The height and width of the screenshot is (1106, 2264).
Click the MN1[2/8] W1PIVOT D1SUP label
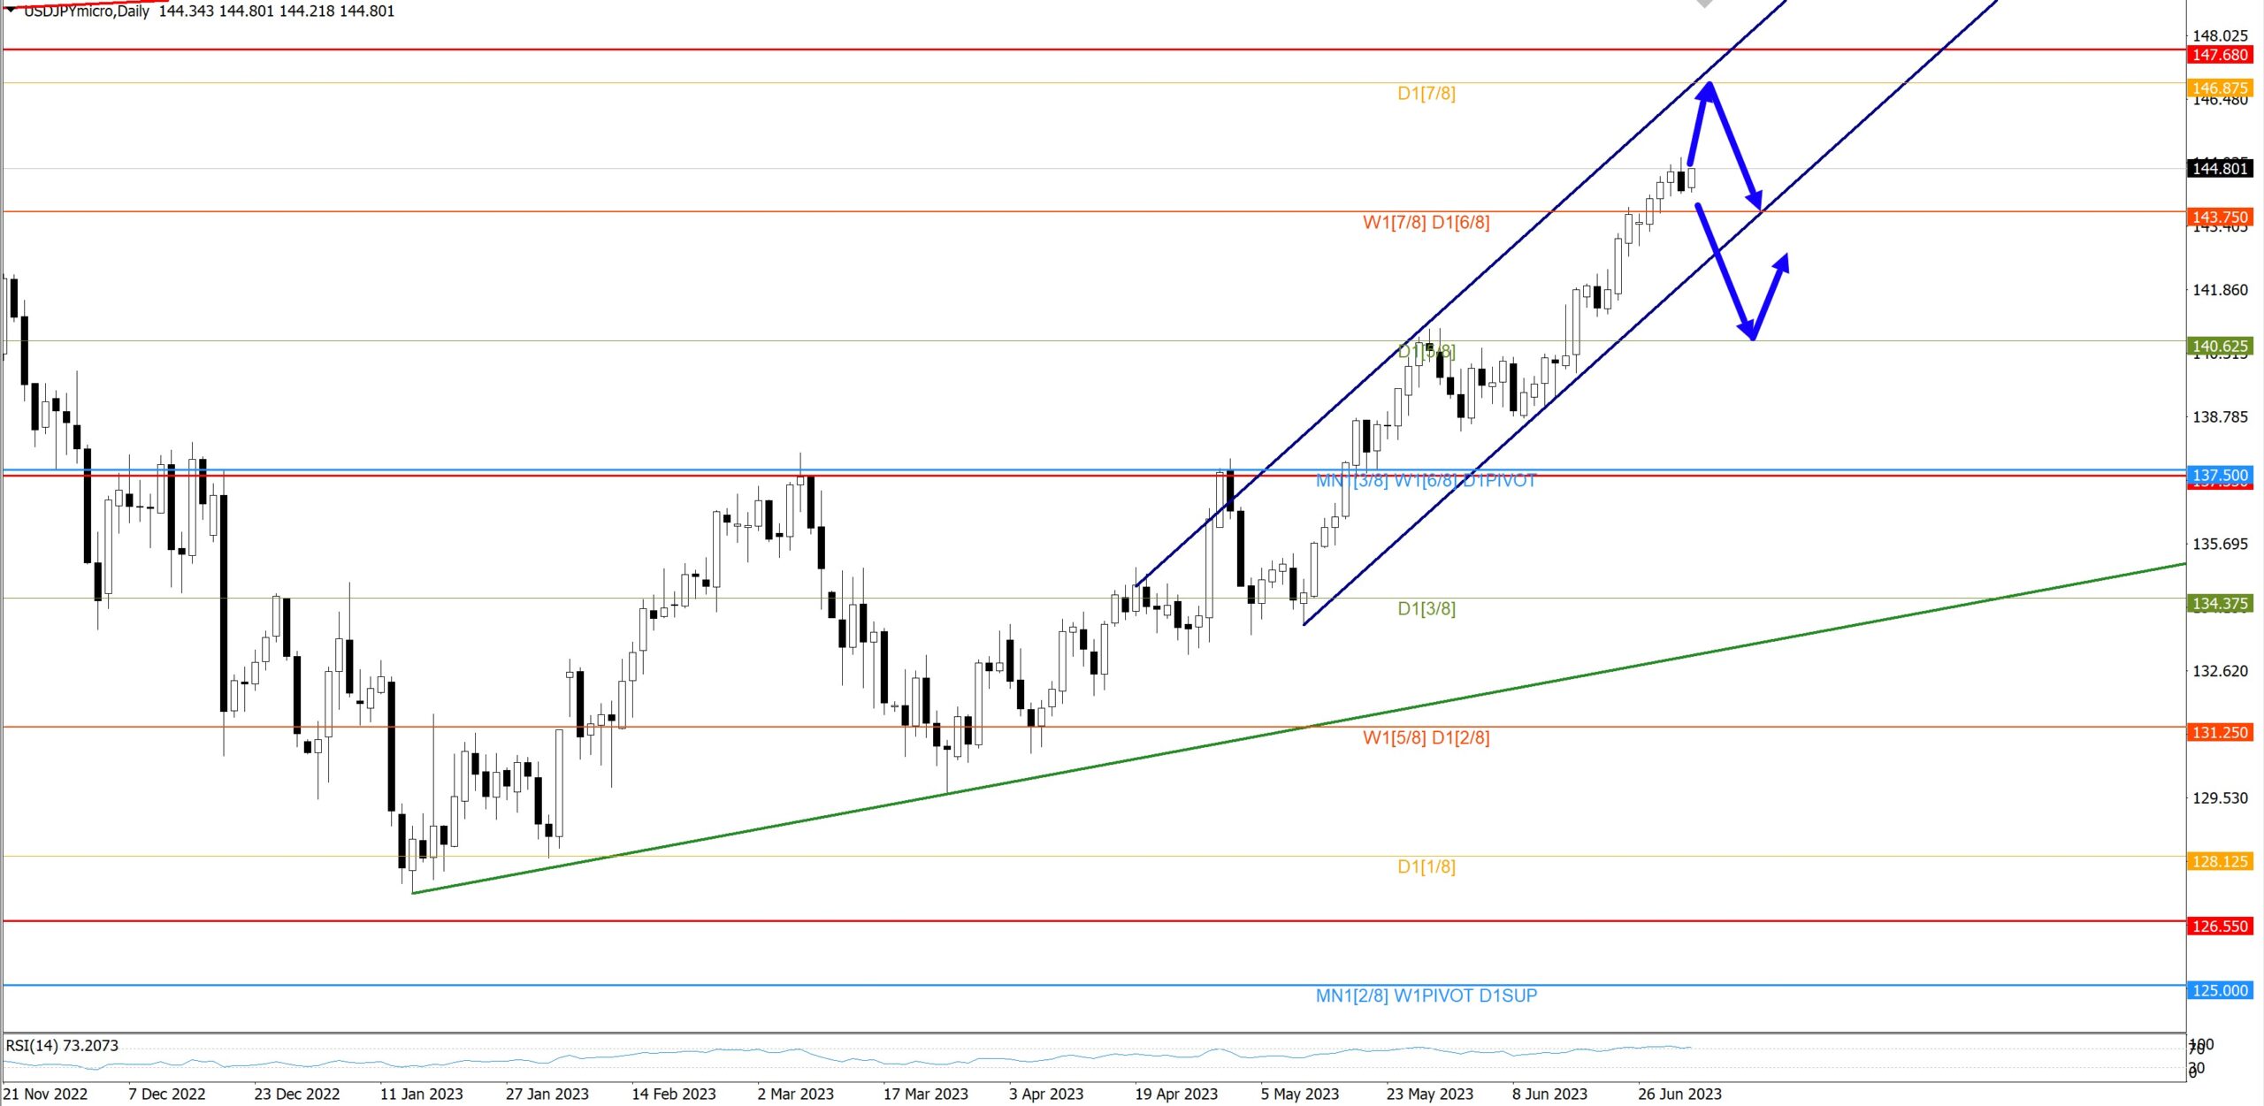(1426, 995)
